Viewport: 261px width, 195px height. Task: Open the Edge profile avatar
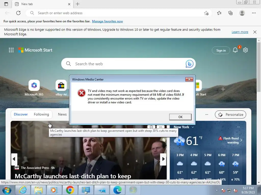pyautogui.click(x=242, y=13)
